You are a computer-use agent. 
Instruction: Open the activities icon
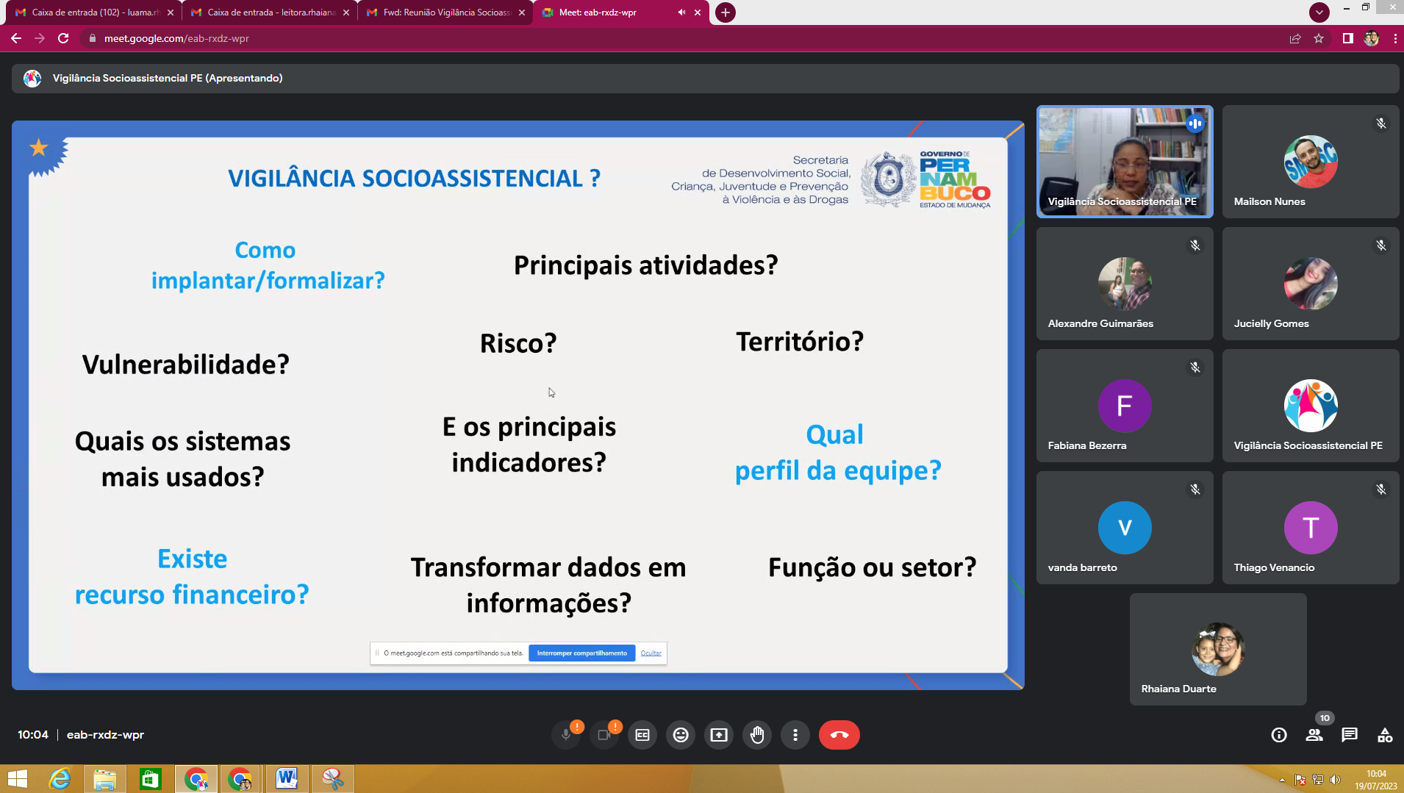point(1385,735)
